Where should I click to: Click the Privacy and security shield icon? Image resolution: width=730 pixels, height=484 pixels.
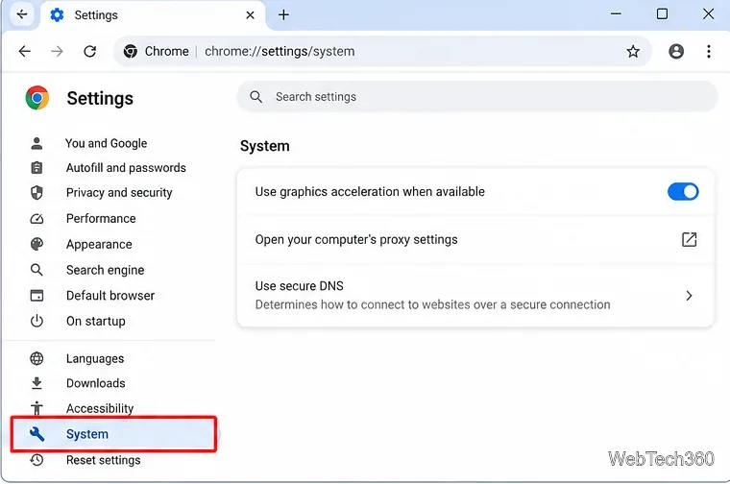pos(36,193)
